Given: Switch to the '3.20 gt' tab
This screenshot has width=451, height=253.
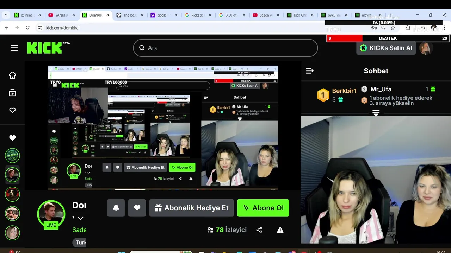Looking at the screenshot, I should [x=232, y=15].
